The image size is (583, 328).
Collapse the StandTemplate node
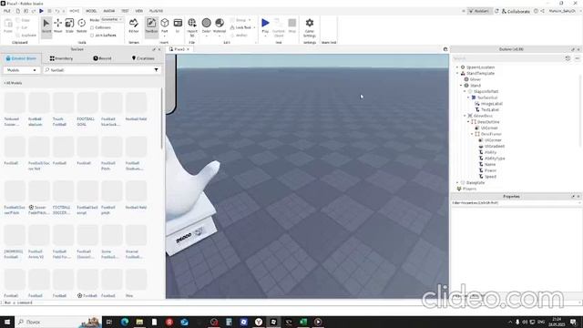click(x=457, y=73)
